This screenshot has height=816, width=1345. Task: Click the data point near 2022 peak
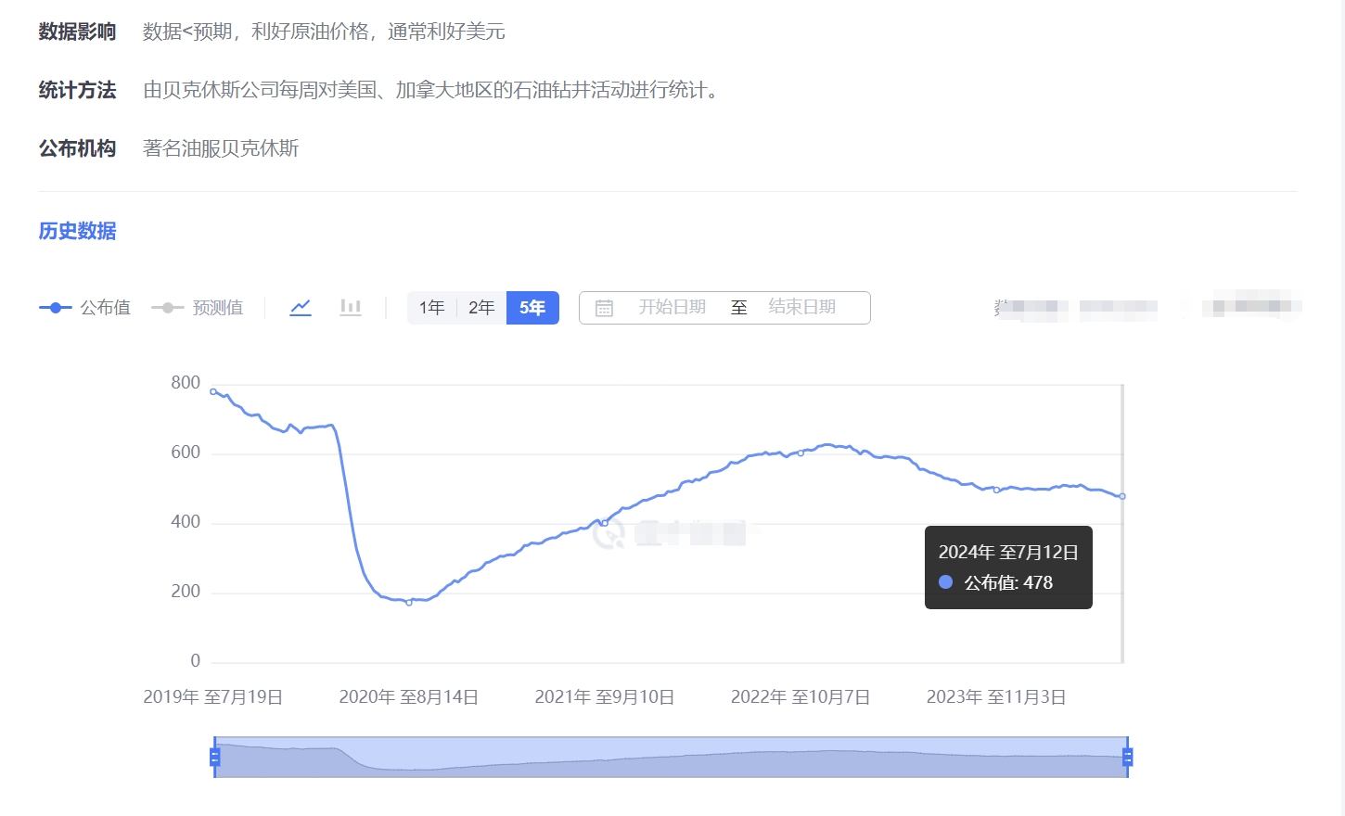tap(801, 453)
